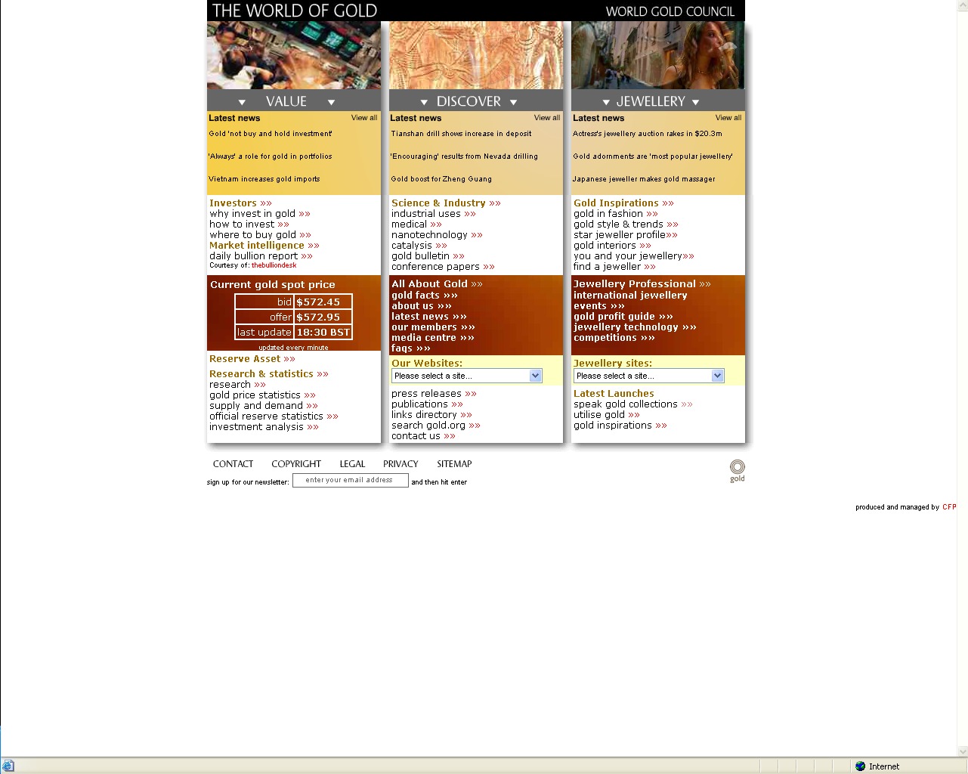Viewport: 968px width, 774px height.
Task: Click the down arrow left of VALUE
Action: 242,102
